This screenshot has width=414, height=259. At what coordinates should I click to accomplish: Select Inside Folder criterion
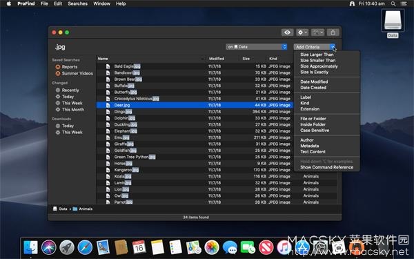coord(313,124)
